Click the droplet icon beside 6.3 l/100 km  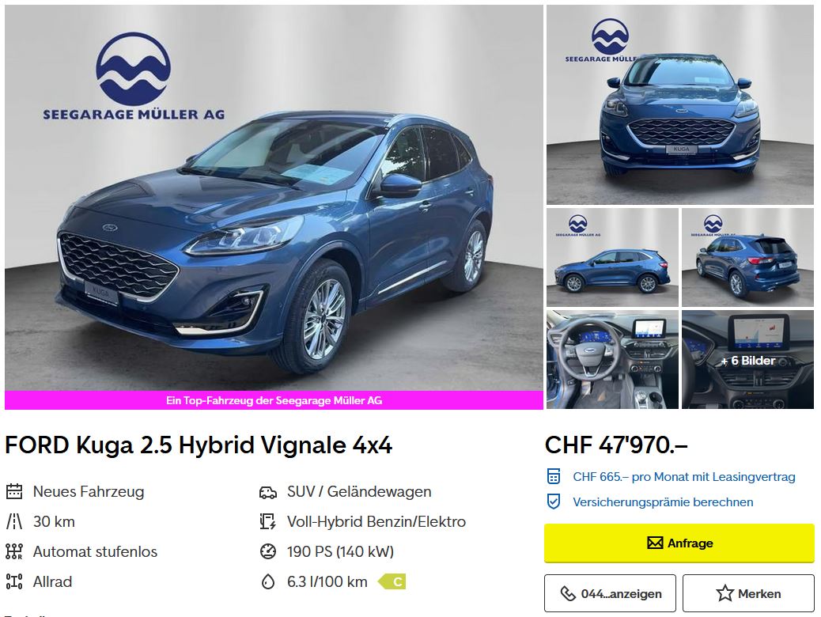pyautogui.click(x=267, y=581)
